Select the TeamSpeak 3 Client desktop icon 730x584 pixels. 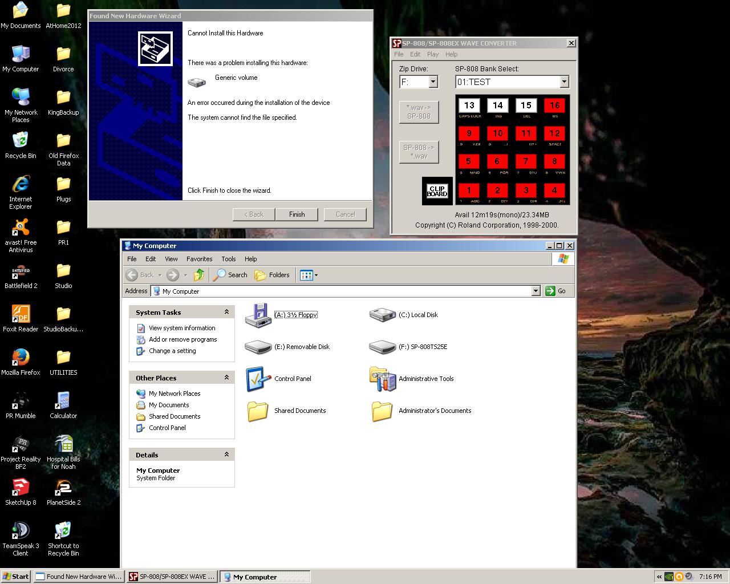click(x=21, y=530)
